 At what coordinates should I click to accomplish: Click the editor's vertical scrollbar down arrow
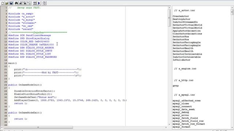coord(169,124)
